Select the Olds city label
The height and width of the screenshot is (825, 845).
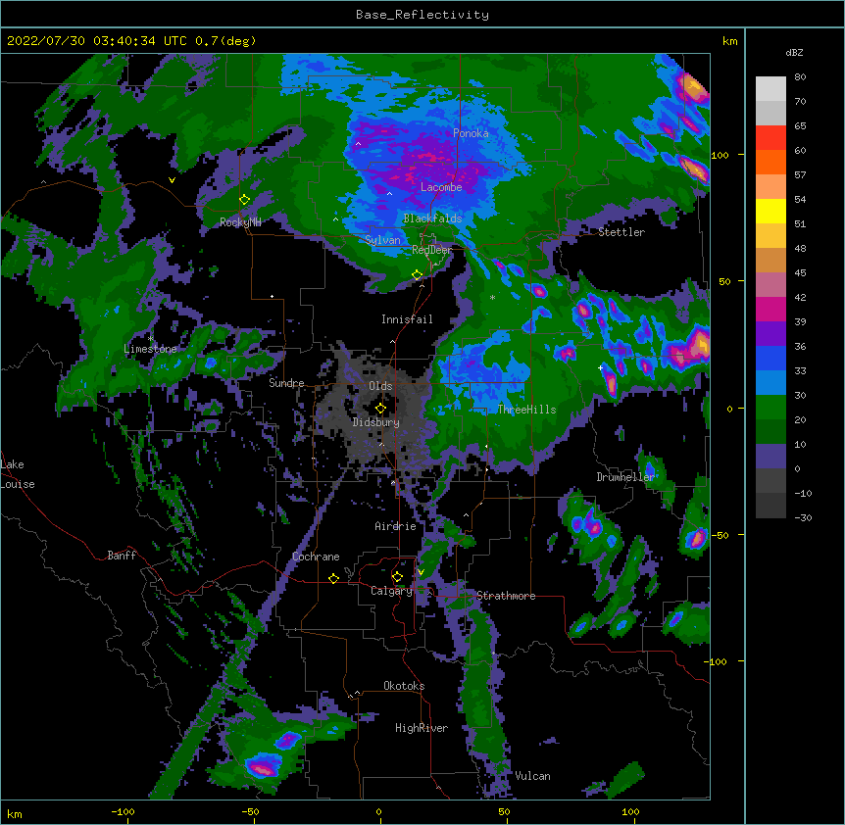point(380,386)
